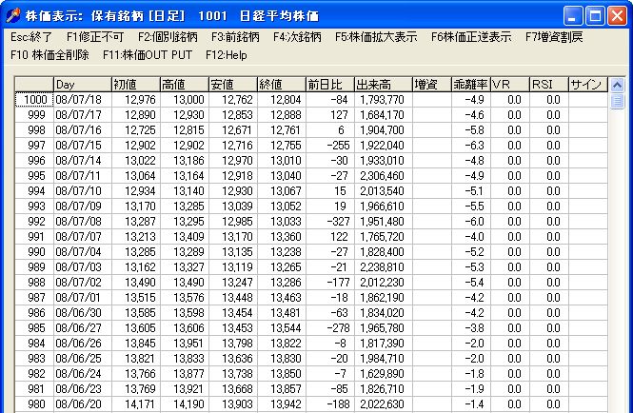Choose F5:株価拡大表示 menu item
633x413 pixels.
pyautogui.click(x=376, y=37)
